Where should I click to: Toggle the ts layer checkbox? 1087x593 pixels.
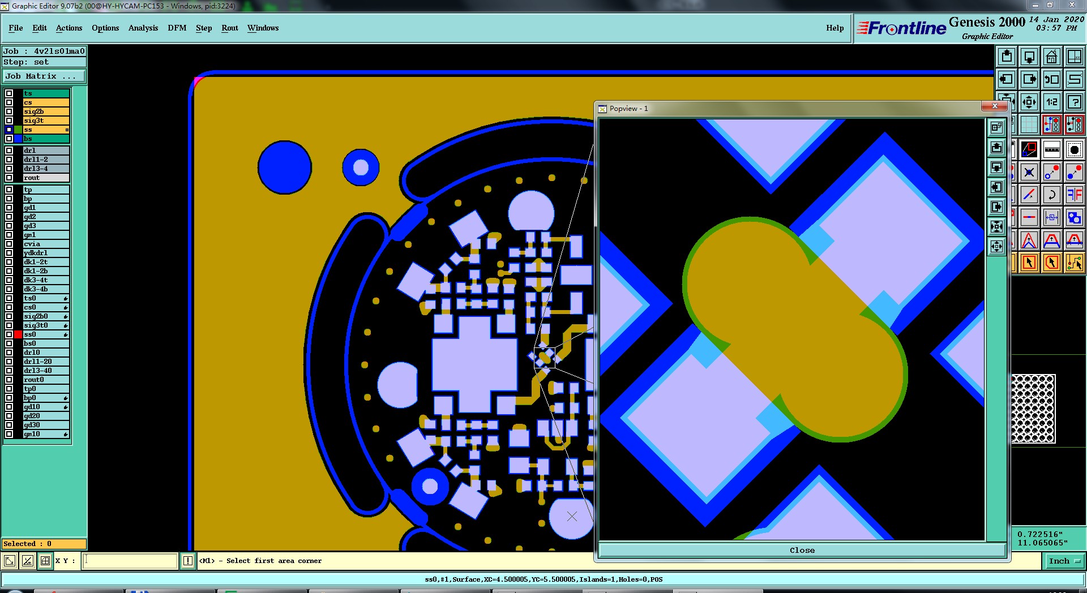9,93
